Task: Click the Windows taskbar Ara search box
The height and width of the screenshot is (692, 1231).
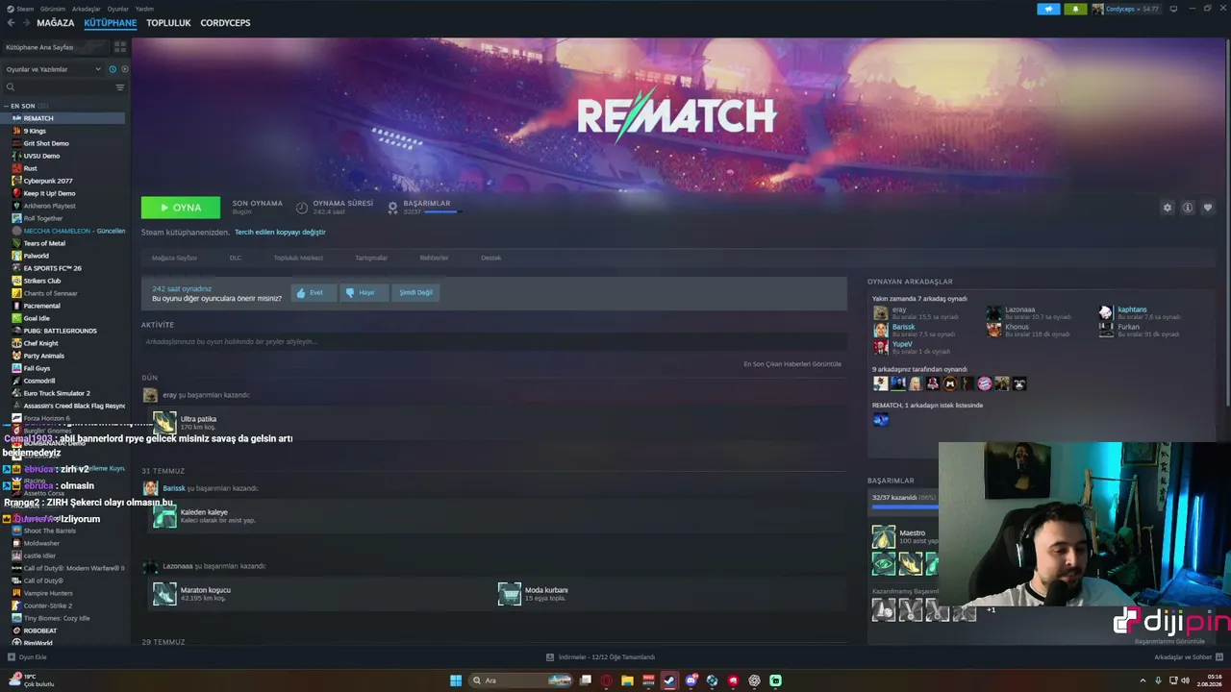Action: [x=519, y=680]
